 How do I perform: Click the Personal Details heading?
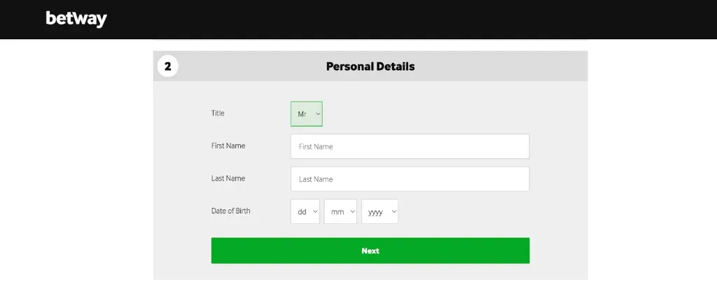(370, 66)
